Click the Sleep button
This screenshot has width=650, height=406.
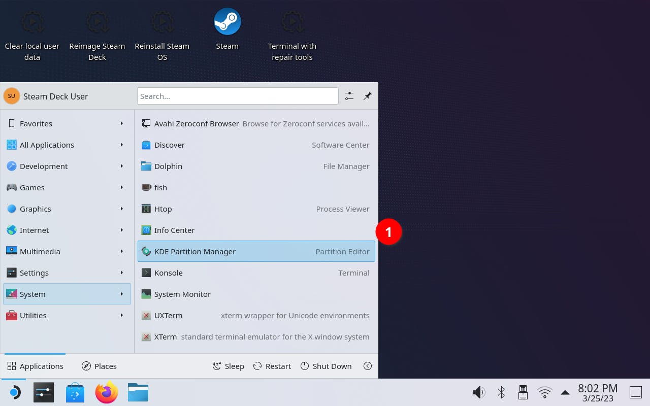[228, 366]
